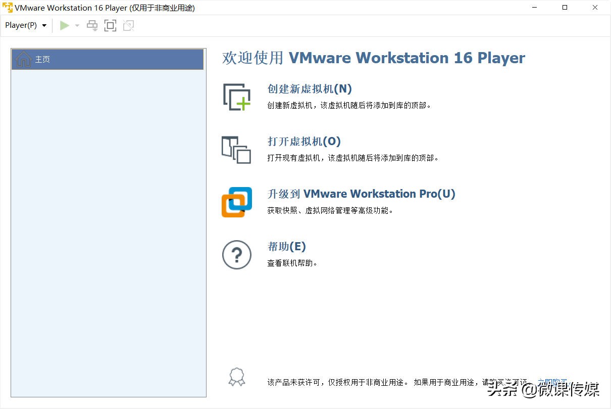Open the Player(P) menu
Screen dimensions: 611x409
(x=20, y=25)
